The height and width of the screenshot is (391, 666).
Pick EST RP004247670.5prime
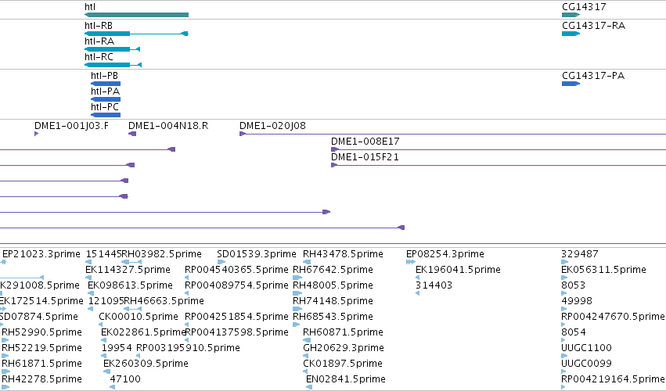[613, 317]
